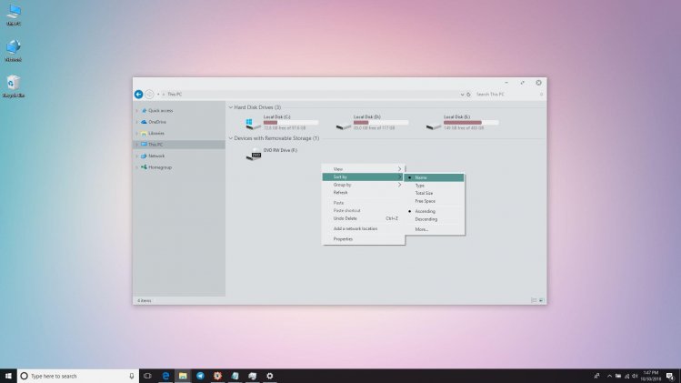
Task: Select the Local Disk (D:) drive icon
Action: [x=343, y=126]
